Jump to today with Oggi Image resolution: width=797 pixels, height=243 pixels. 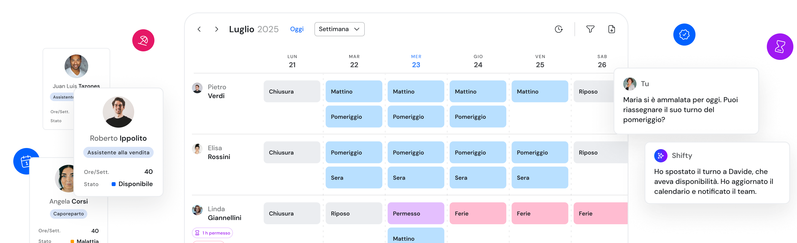click(x=296, y=29)
